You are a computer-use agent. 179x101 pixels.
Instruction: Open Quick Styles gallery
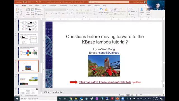[x=111, y=12]
